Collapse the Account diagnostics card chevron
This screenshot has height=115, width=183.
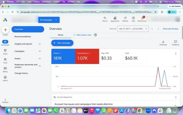pos(175,106)
